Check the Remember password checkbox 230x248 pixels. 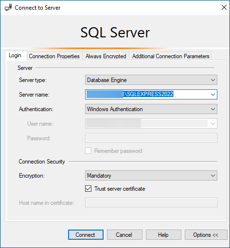point(88,151)
